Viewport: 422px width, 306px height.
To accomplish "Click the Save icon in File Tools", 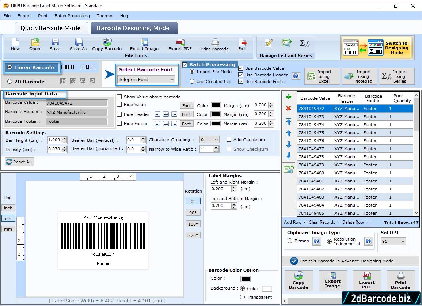I will click(x=55, y=45).
